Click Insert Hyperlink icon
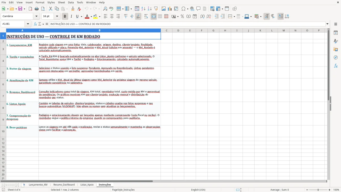The height and width of the screenshot is (192, 341). [x=192, y=9]
